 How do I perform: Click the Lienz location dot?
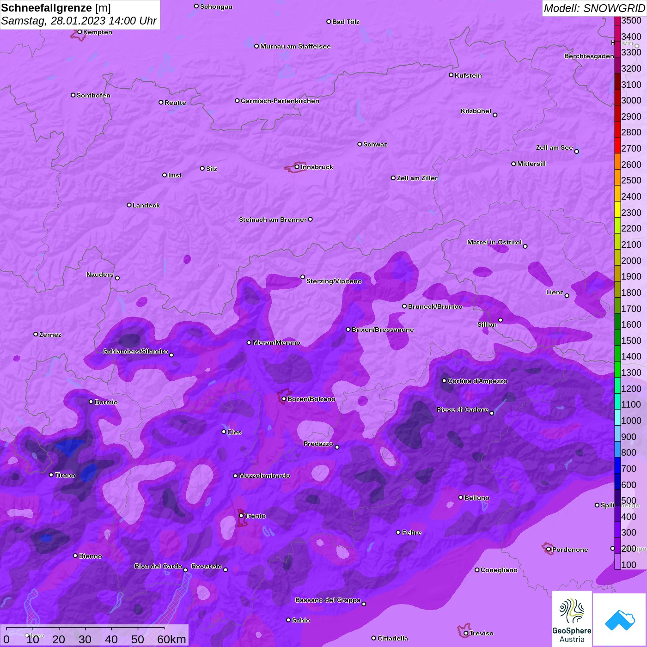pyautogui.click(x=567, y=296)
